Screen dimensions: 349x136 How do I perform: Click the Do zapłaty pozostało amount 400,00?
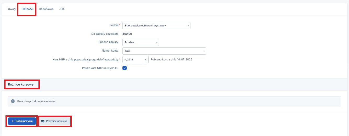pyautogui.click(x=127, y=34)
